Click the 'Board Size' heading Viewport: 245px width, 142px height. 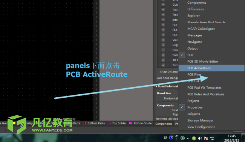point(164,93)
